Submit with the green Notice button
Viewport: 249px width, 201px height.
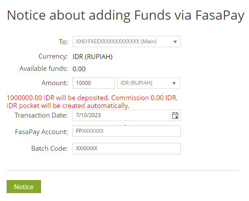click(x=24, y=187)
